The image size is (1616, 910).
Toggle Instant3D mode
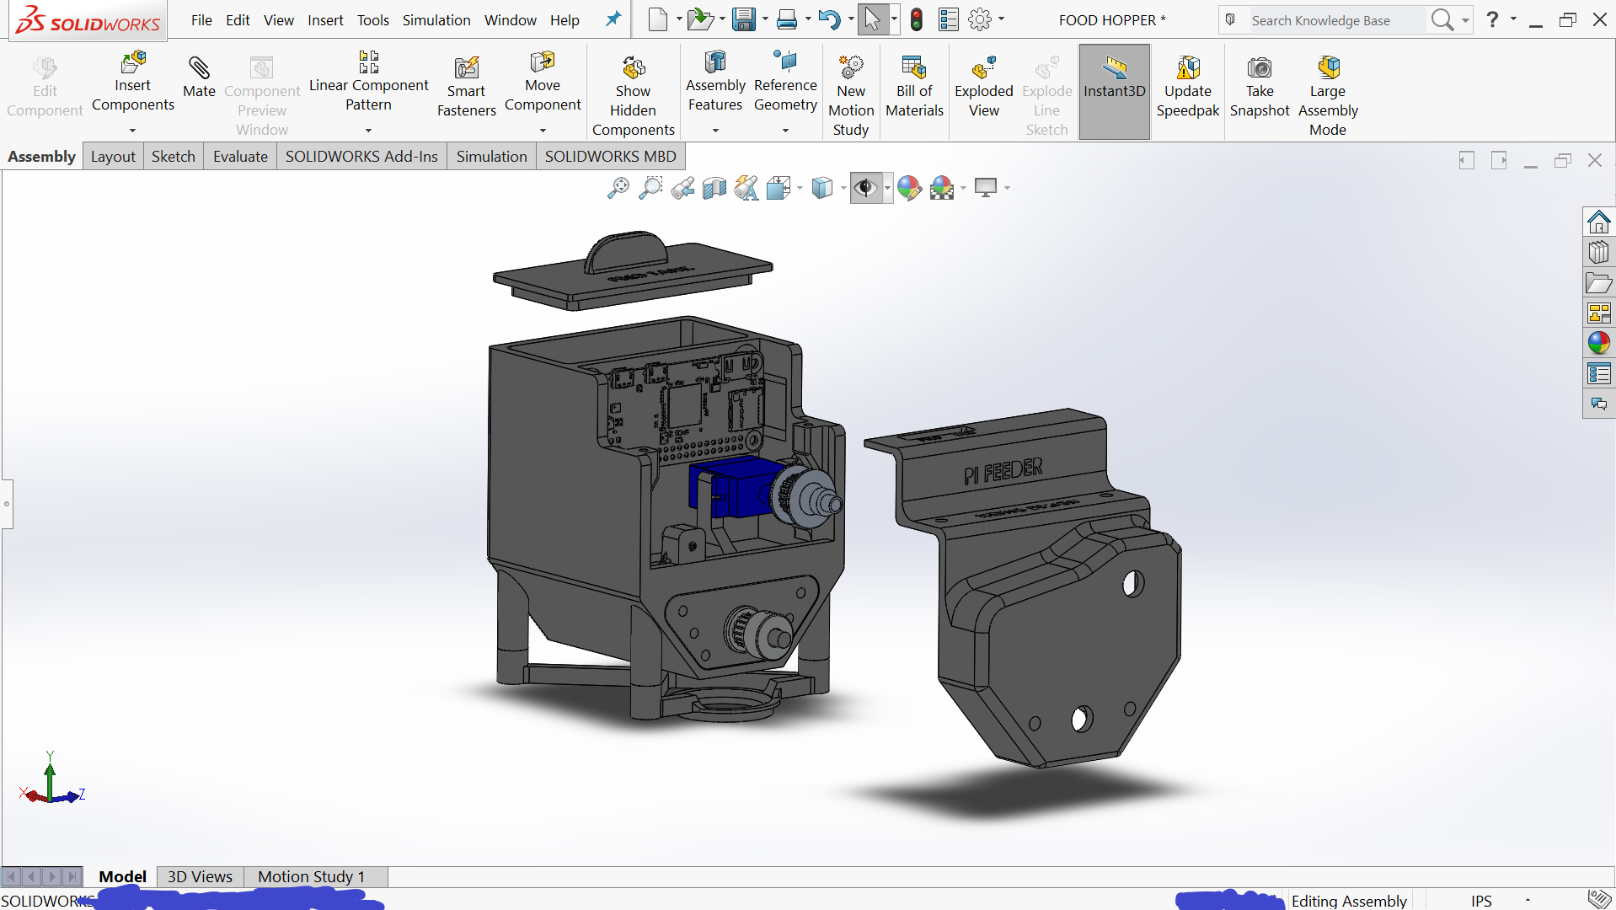(1114, 91)
